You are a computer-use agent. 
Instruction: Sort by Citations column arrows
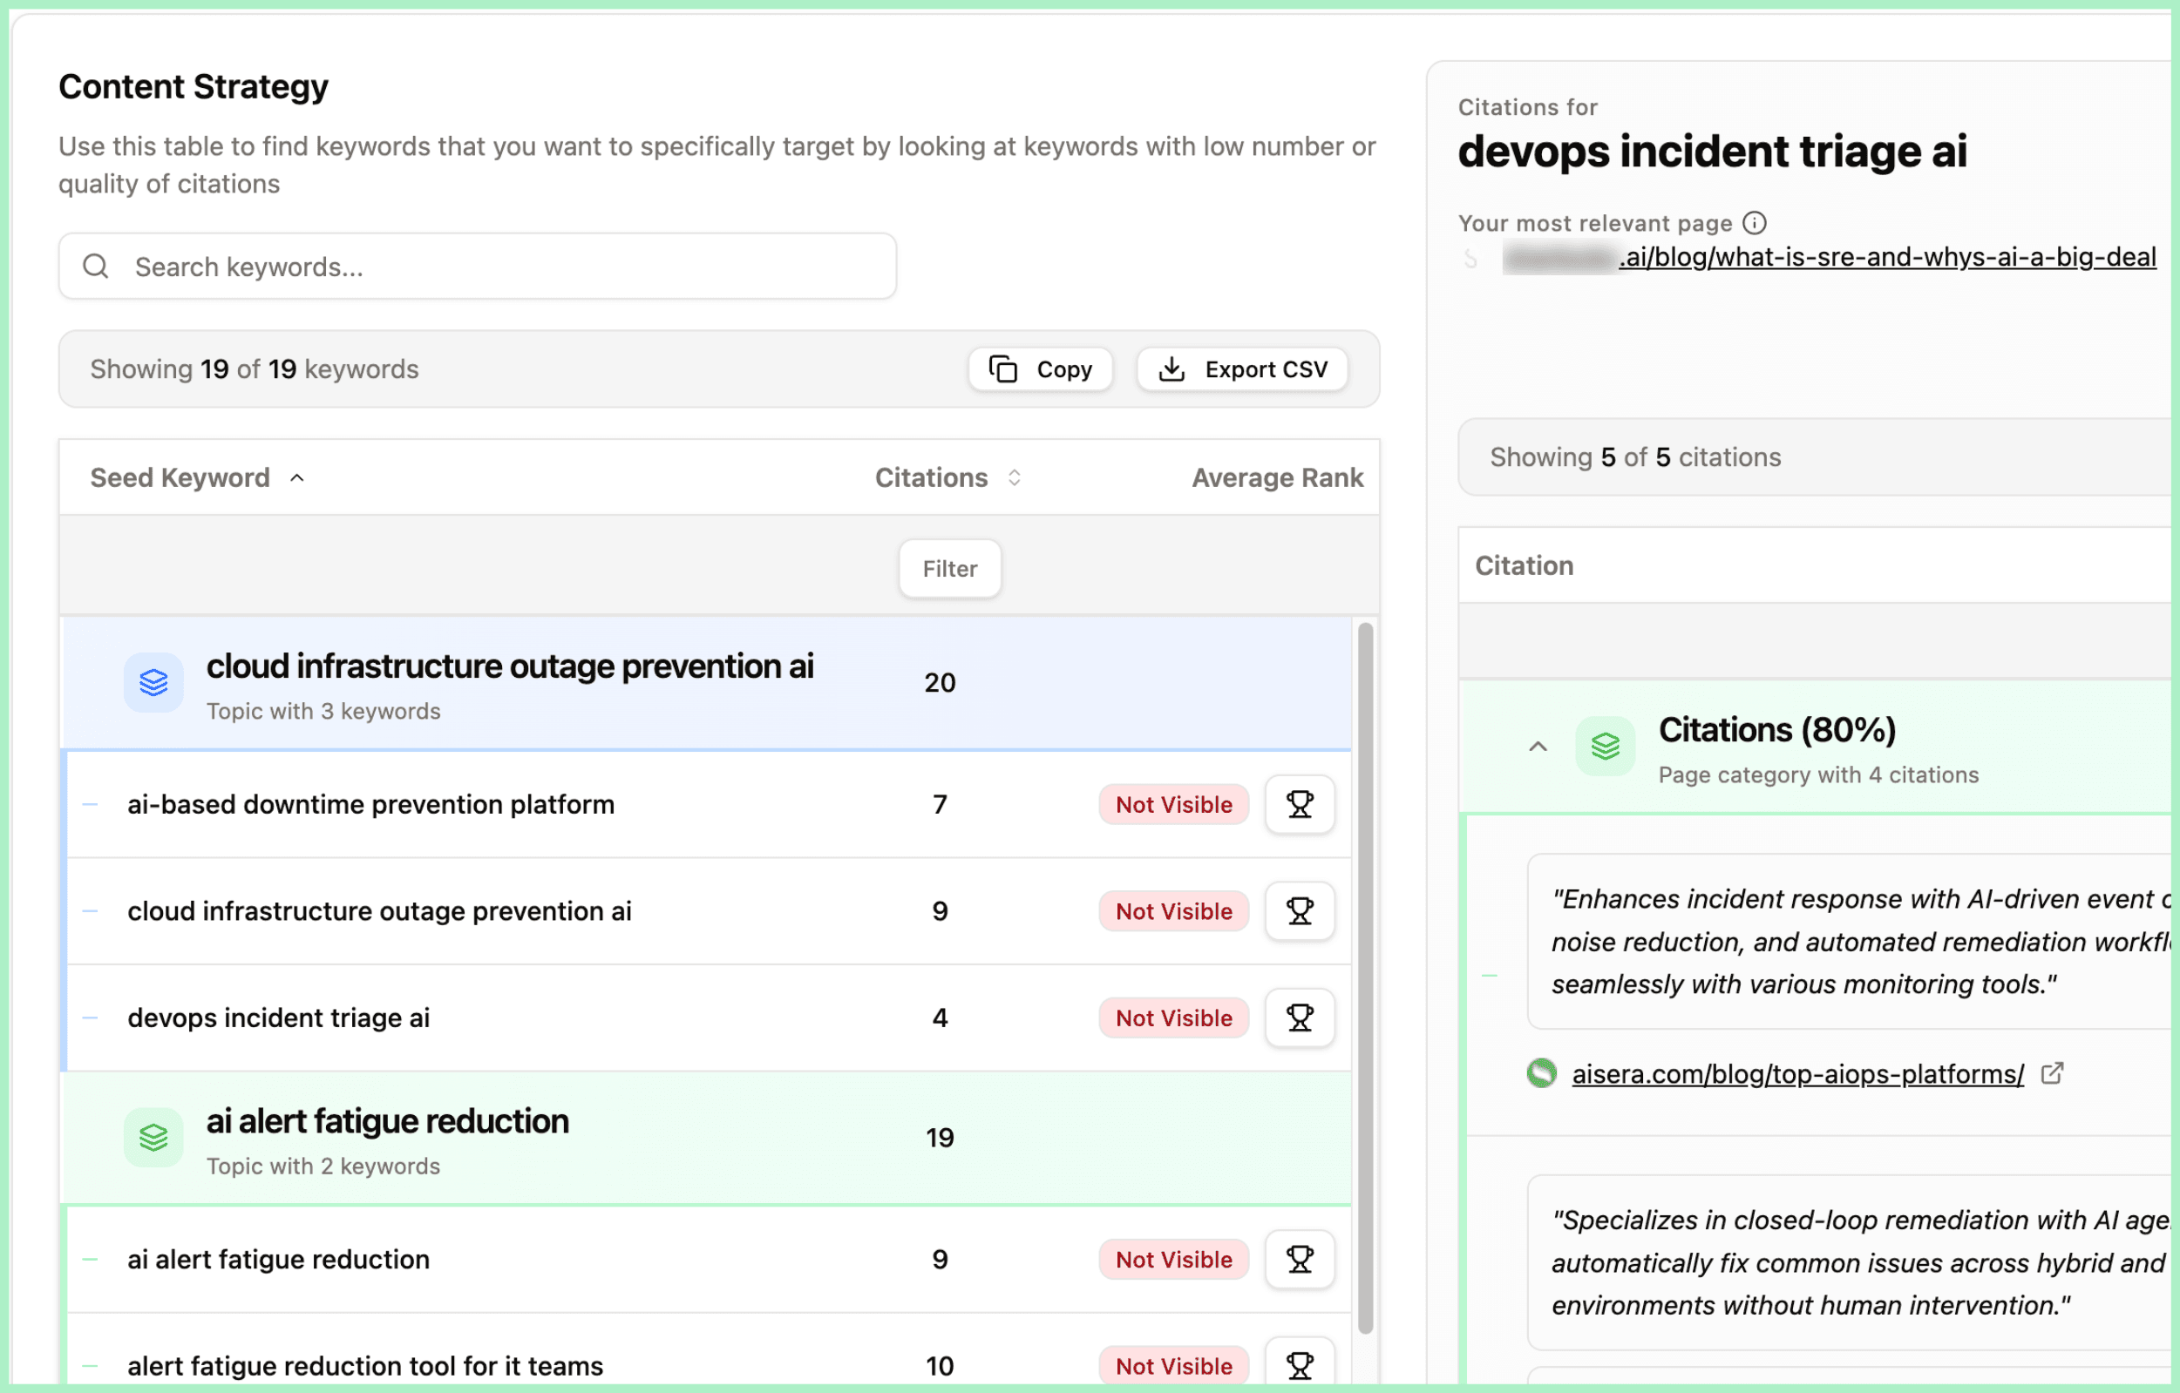(1014, 477)
